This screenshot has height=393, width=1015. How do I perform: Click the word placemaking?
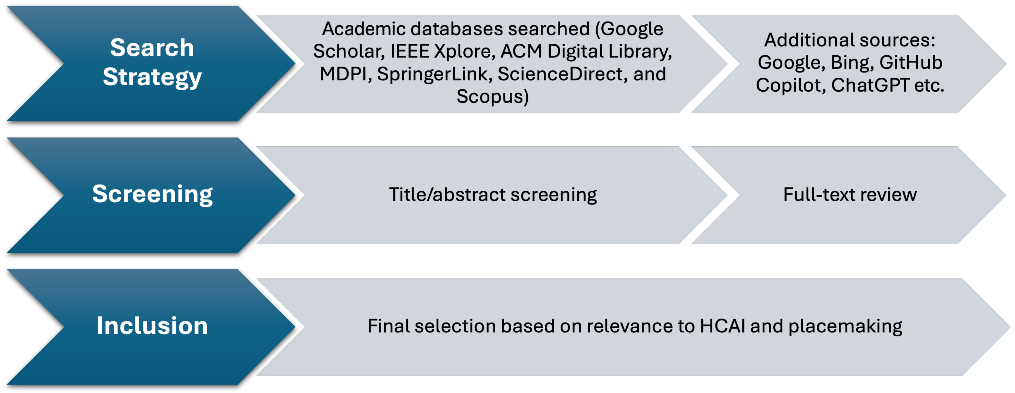pyautogui.click(x=845, y=326)
